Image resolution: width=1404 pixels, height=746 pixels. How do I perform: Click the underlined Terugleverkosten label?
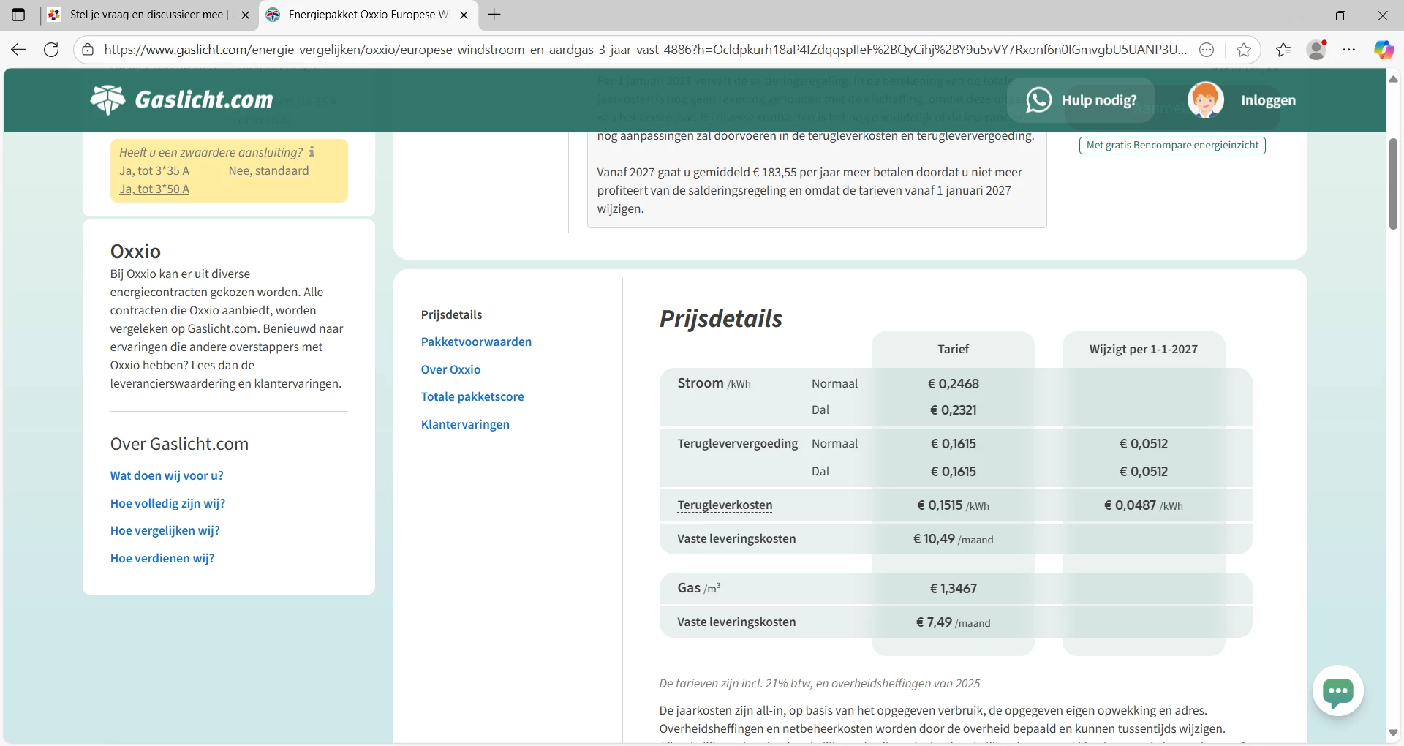click(725, 505)
